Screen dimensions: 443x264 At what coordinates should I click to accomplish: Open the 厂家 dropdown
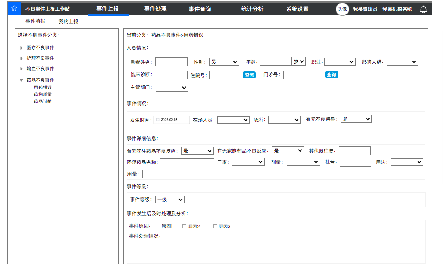pyautogui.click(x=248, y=162)
